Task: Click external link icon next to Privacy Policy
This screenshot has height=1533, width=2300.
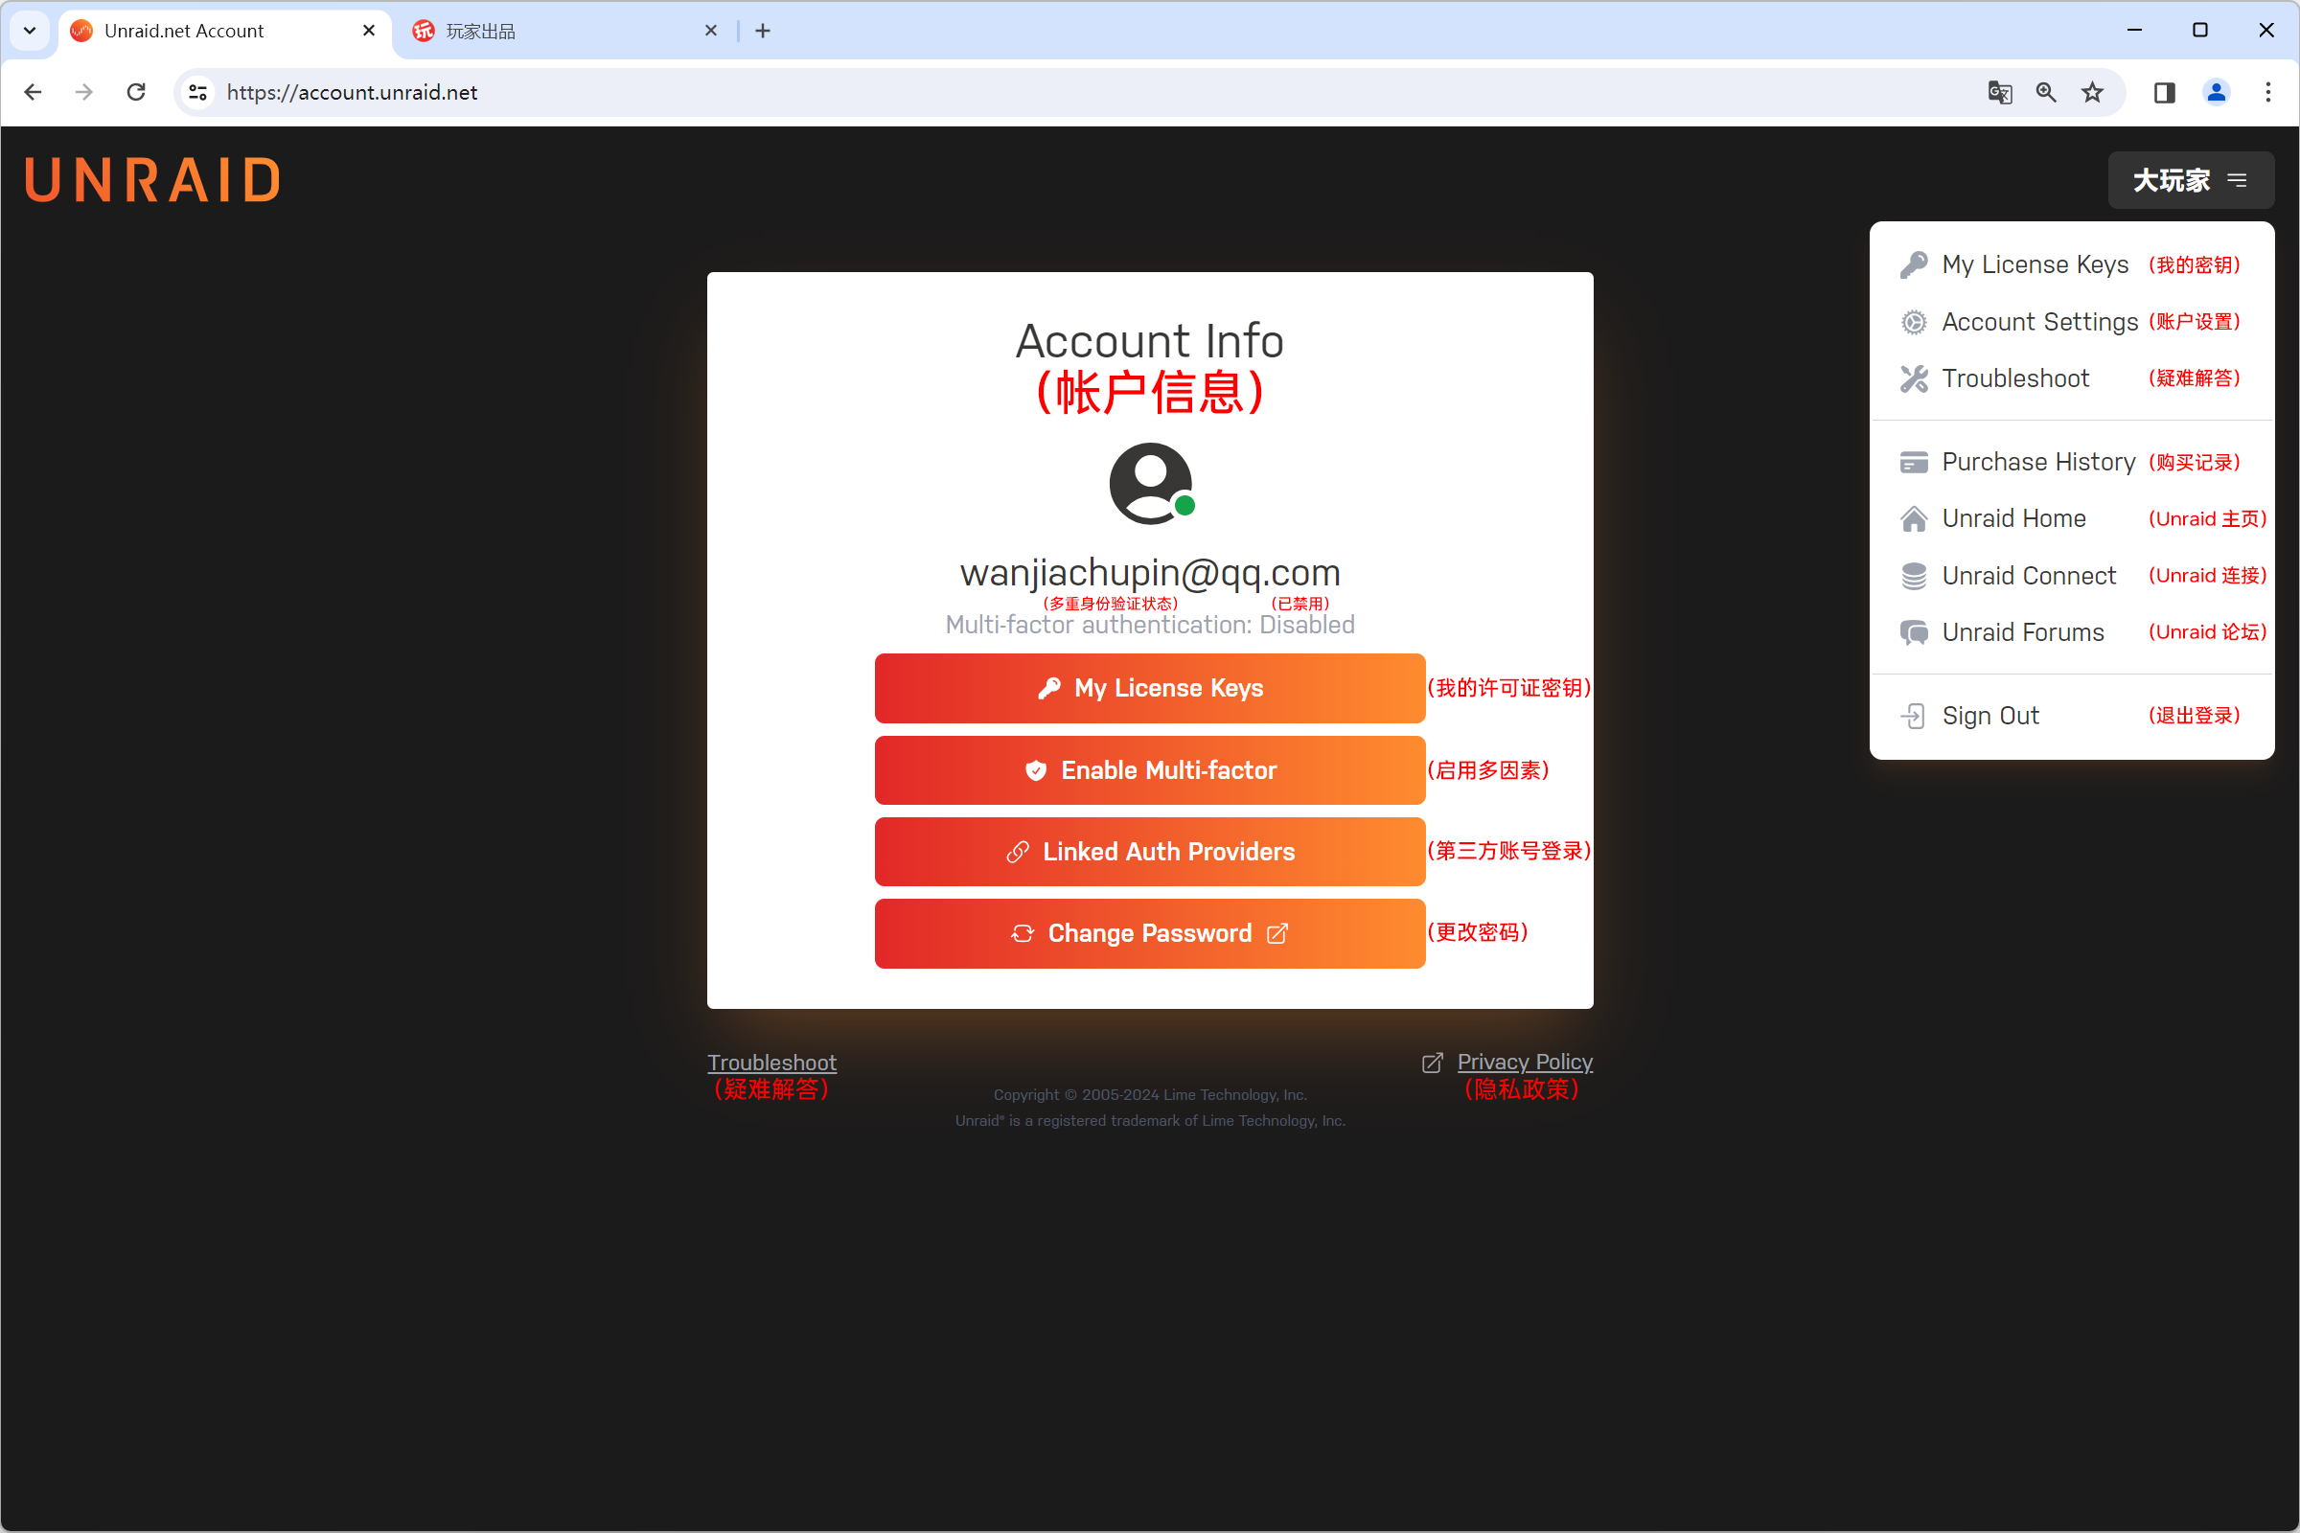Action: [1432, 1062]
